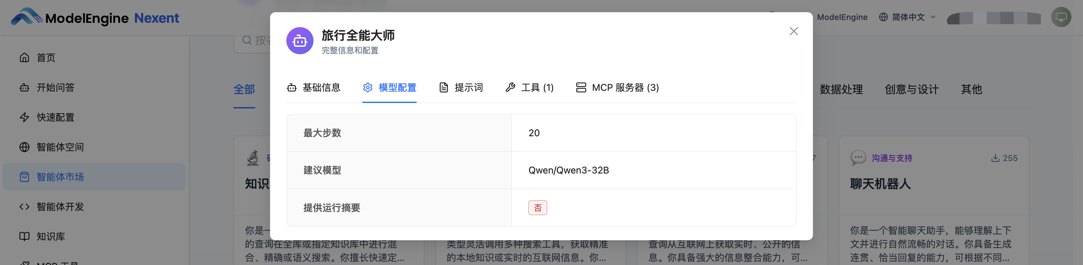Filter by 其他 category
The height and width of the screenshot is (265, 1083).
click(971, 89)
